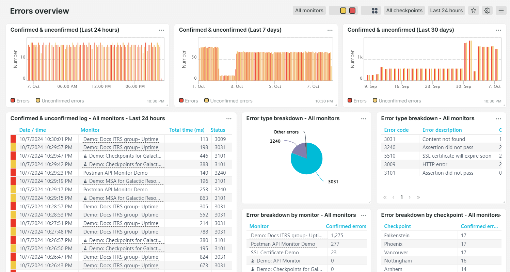Sort the log by the Status column

point(218,130)
